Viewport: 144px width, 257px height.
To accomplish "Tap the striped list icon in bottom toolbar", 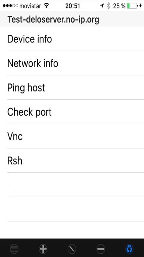I will point(14,249).
